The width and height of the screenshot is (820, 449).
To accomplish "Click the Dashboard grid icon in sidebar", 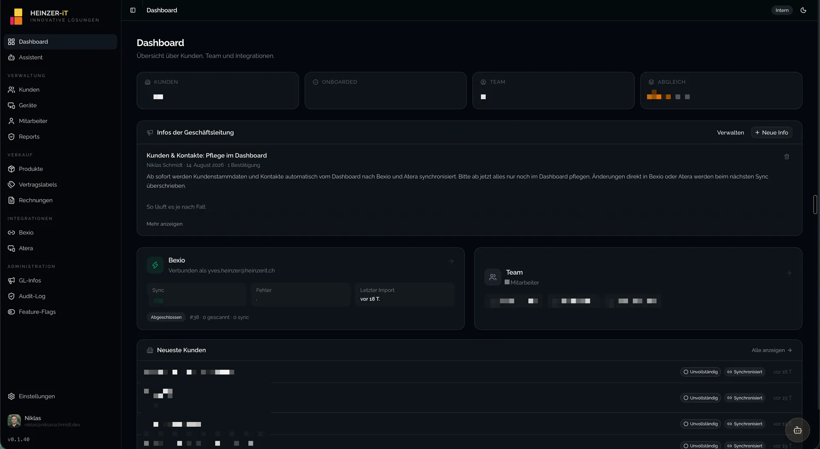I will click(x=12, y=42).
